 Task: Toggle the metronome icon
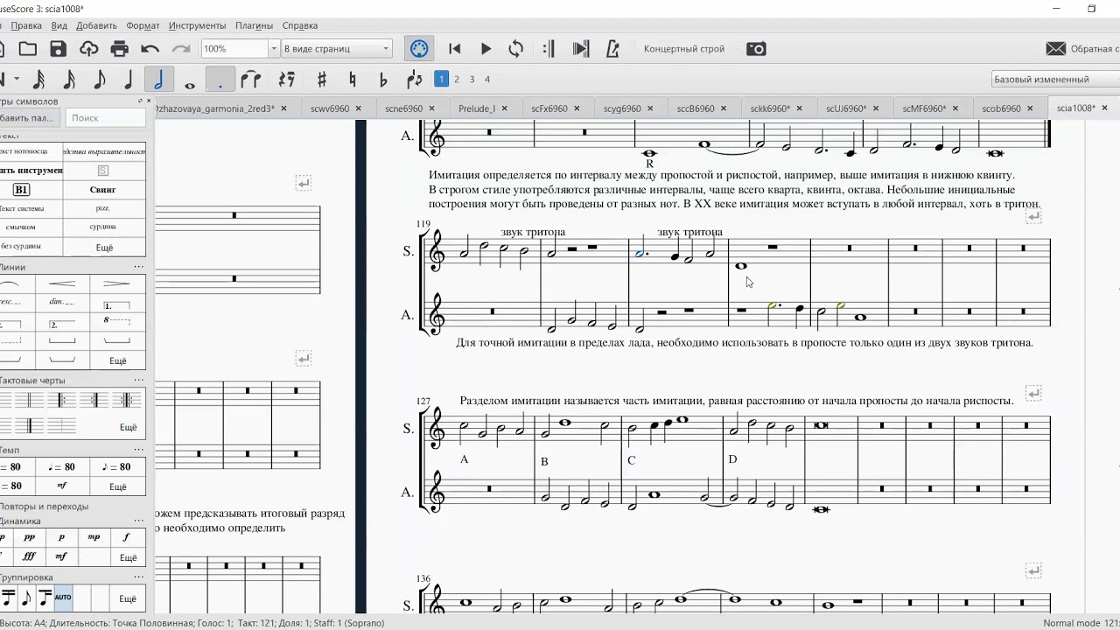pos(612,49)
